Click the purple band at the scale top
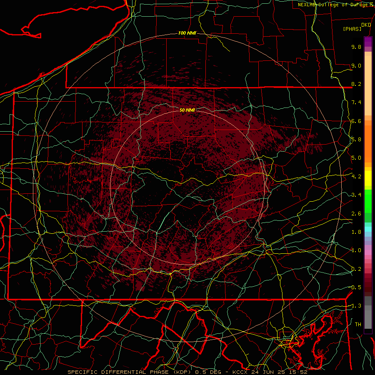Viewport: 375px width, 375px height. [368, 42]
